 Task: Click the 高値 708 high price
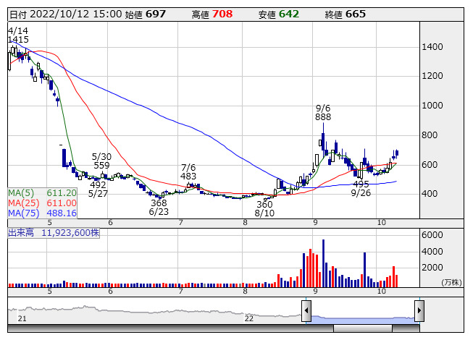pyautogui.click(x=222, y=14)
